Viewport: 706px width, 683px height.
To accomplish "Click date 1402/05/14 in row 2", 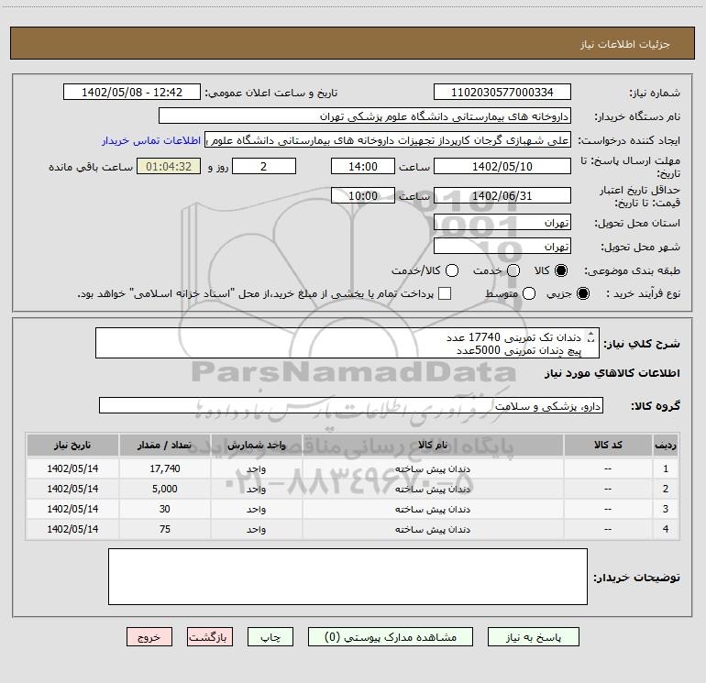I will [x=72, y=489].
